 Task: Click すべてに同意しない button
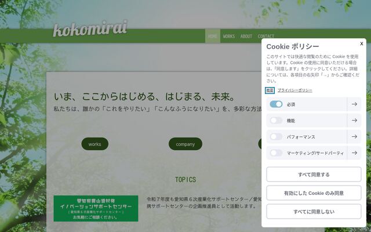tap(314, 212)
